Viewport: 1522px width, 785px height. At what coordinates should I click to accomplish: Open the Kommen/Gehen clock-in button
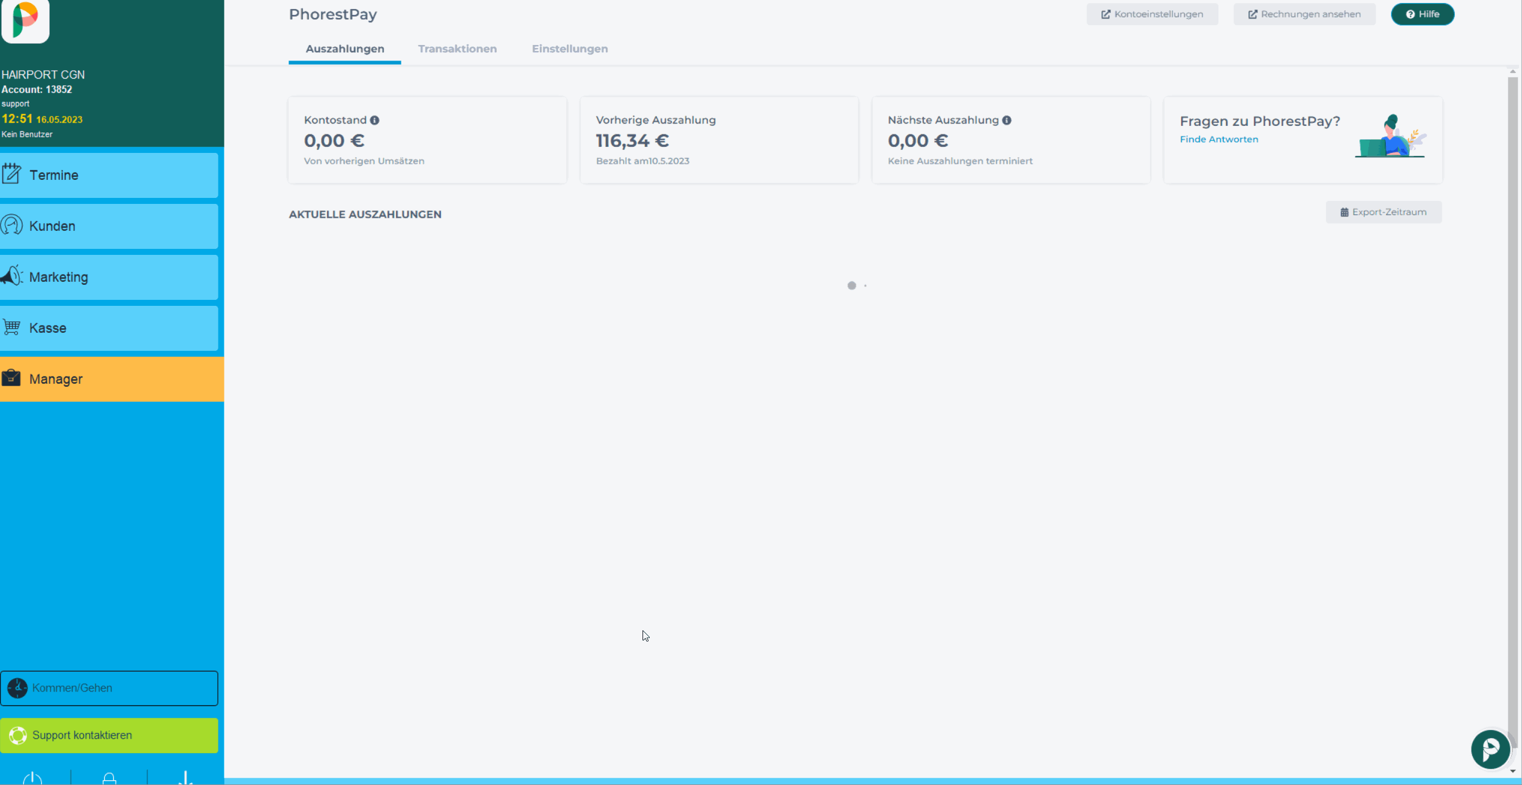[109, 688]
